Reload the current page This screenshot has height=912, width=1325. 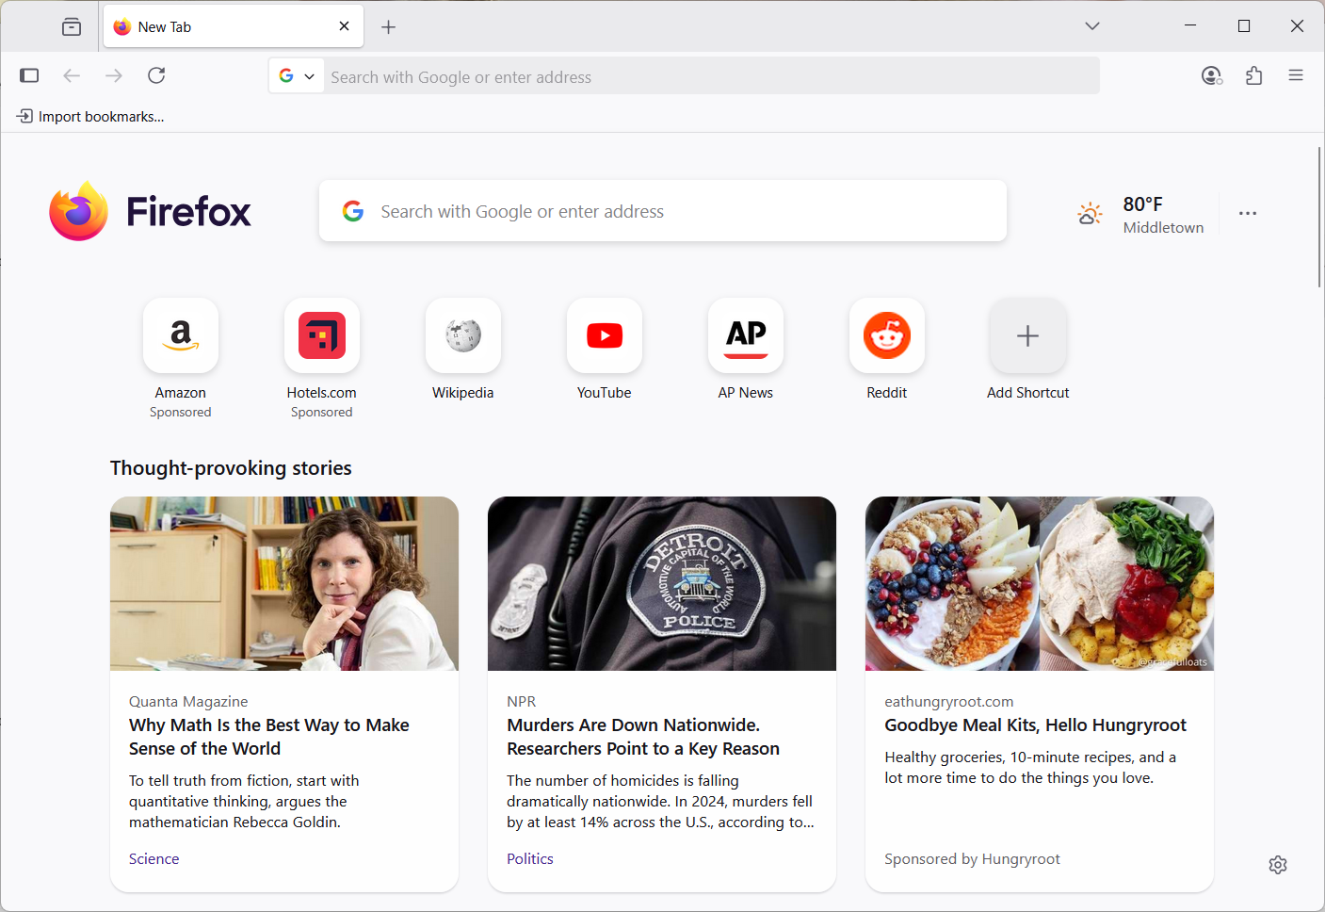coord(156,75)
